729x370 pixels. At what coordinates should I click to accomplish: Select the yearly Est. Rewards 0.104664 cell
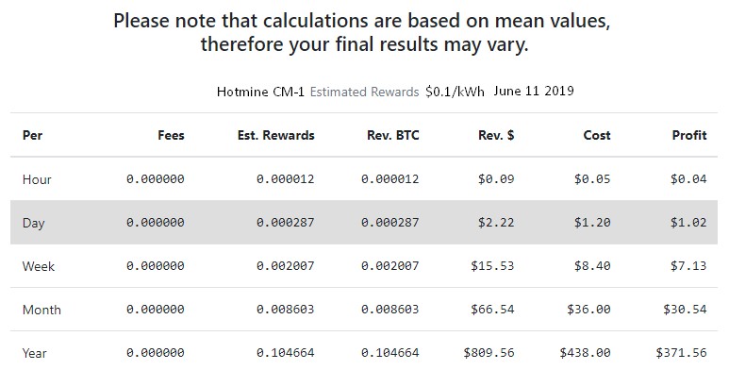pos(286,353)
